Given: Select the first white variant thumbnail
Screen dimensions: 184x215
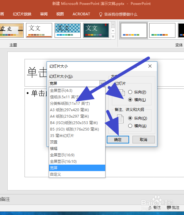Looking at the screenshot, I should [134, 30].
